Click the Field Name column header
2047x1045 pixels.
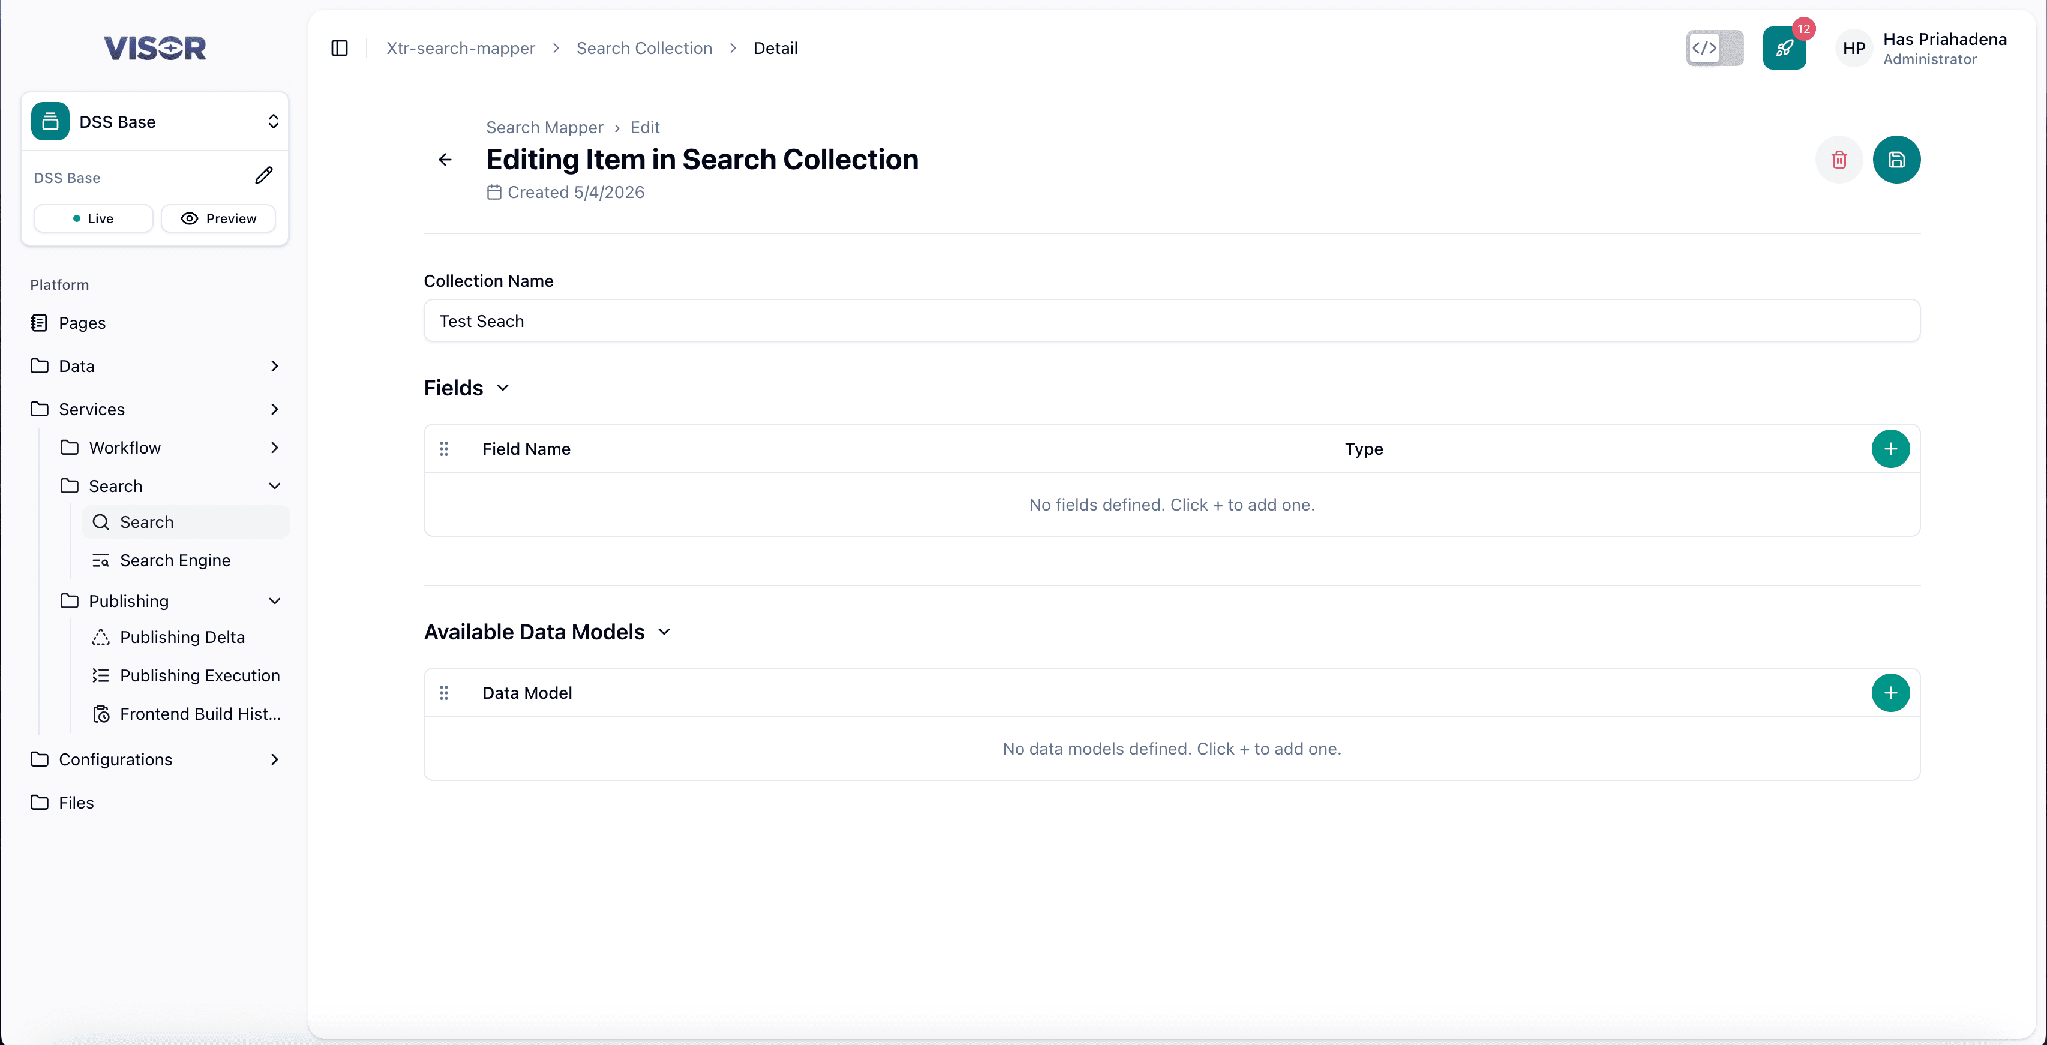tap(526, 449)
